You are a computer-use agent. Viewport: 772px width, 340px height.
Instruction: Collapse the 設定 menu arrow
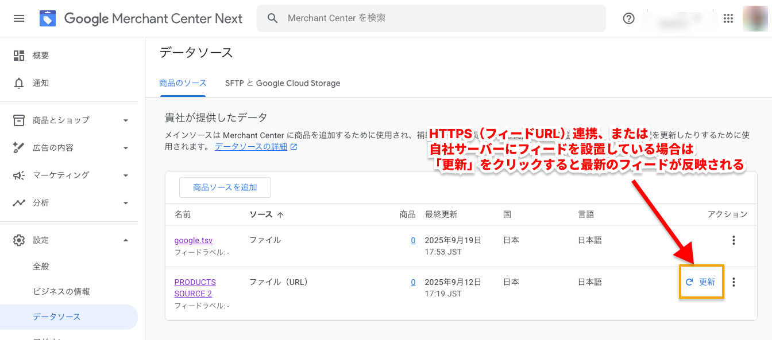click(x=126, y=240)
